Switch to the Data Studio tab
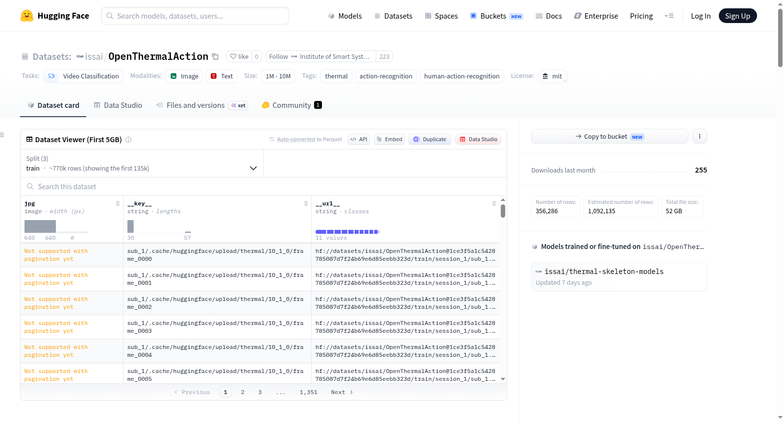This screenshot has height=422, width=784. 118,105
